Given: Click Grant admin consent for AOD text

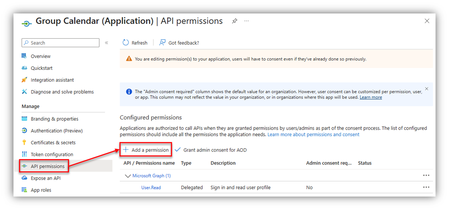Looking at the screenshot, I should tap(215, 150).
